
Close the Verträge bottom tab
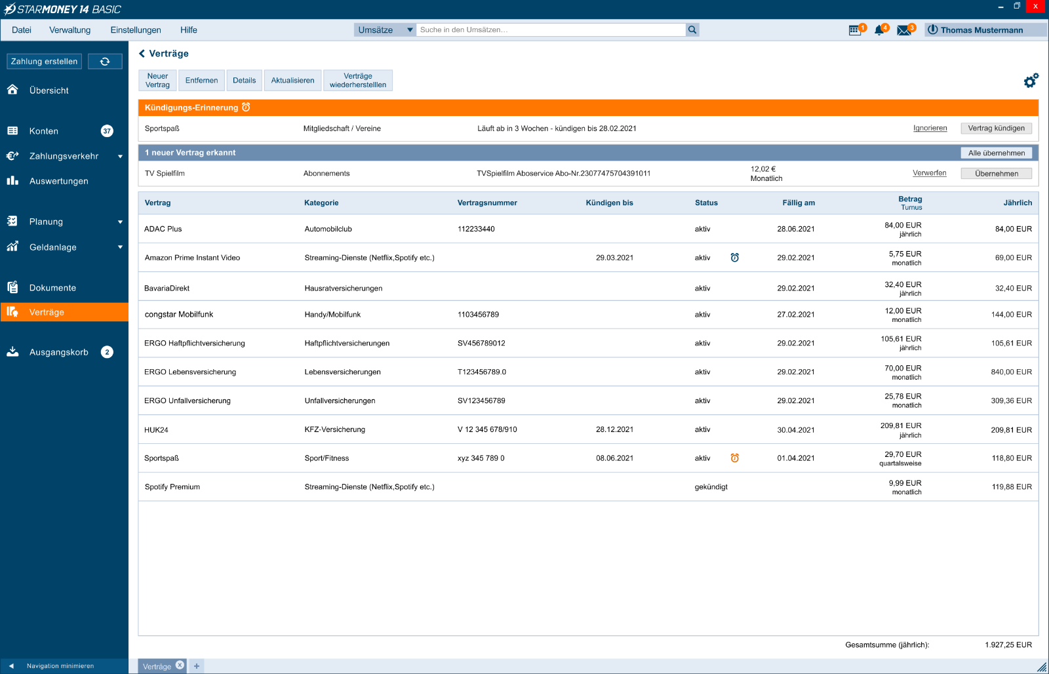coord(180,665)
